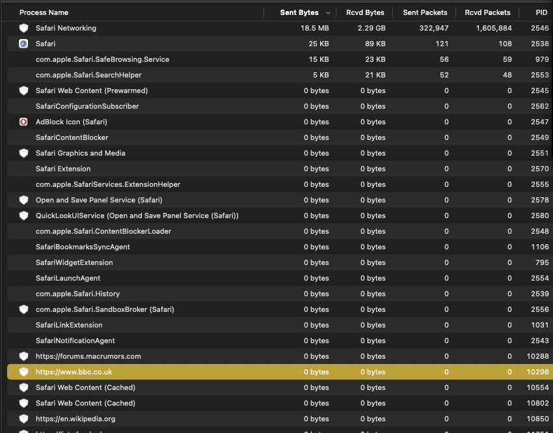Click the 15 KB sent bytes value
Screen dimensions: 553x433
coord(319,59)
